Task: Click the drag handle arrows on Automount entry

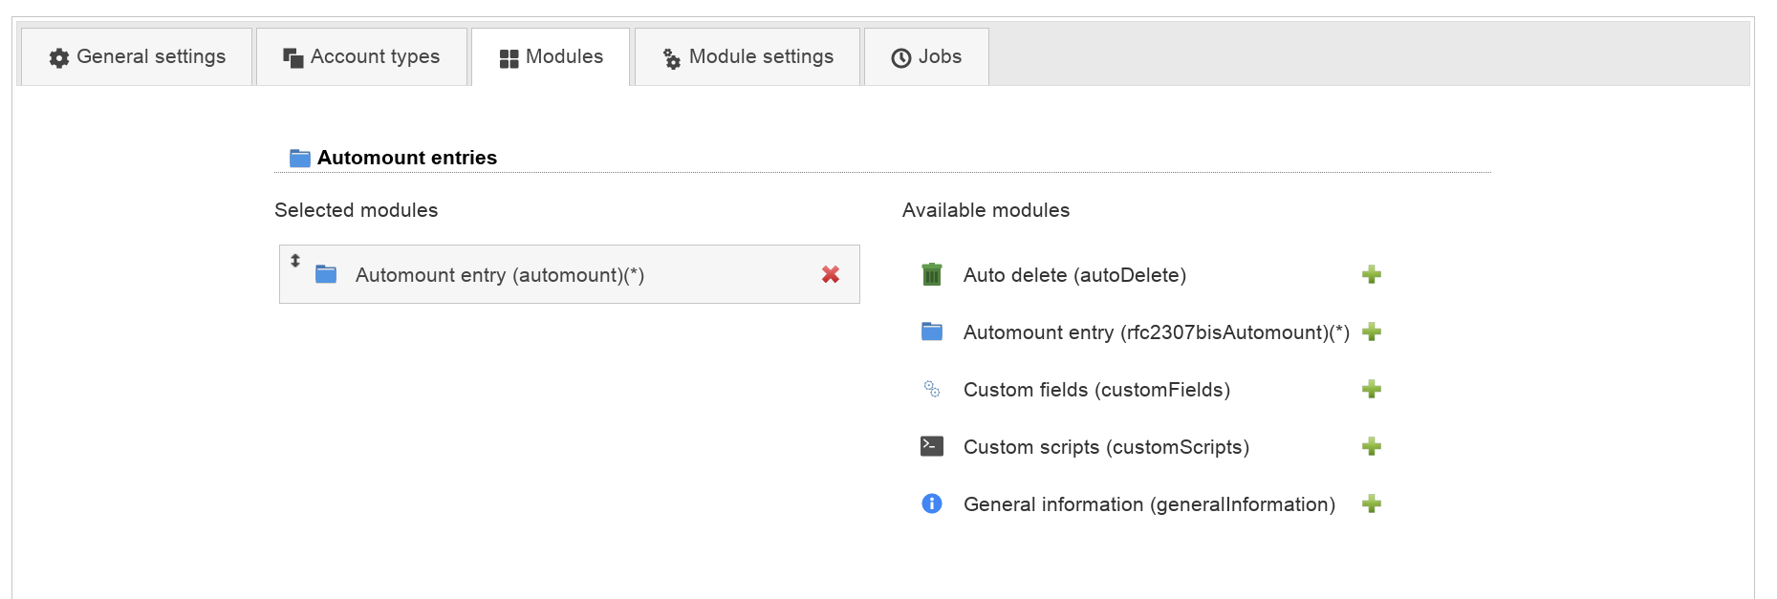Action: click(x=295, y=261)
